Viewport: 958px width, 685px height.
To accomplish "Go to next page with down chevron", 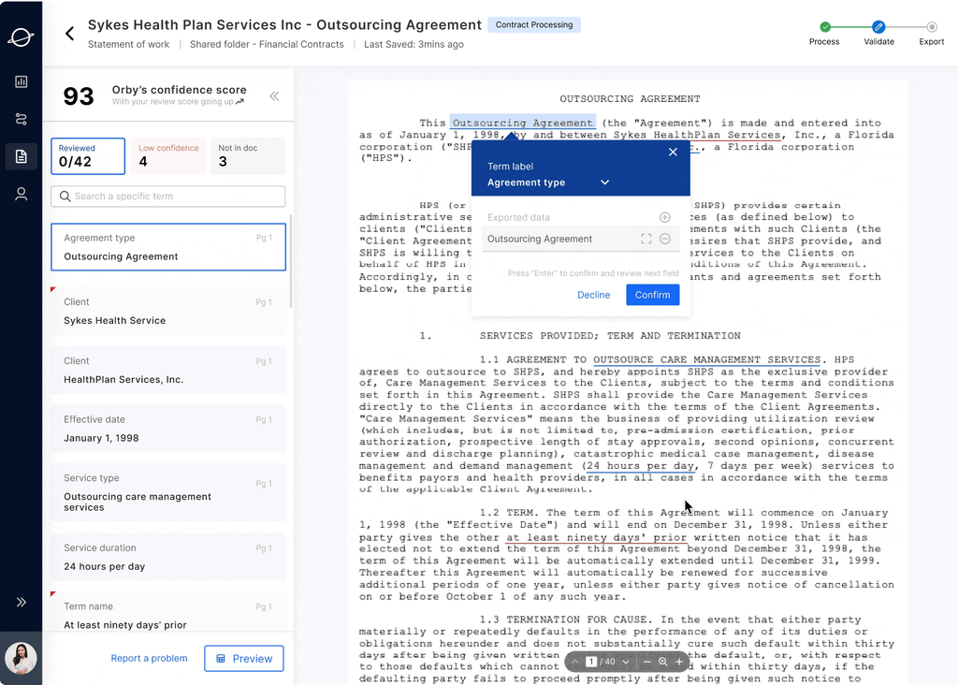I will [626, 662].
